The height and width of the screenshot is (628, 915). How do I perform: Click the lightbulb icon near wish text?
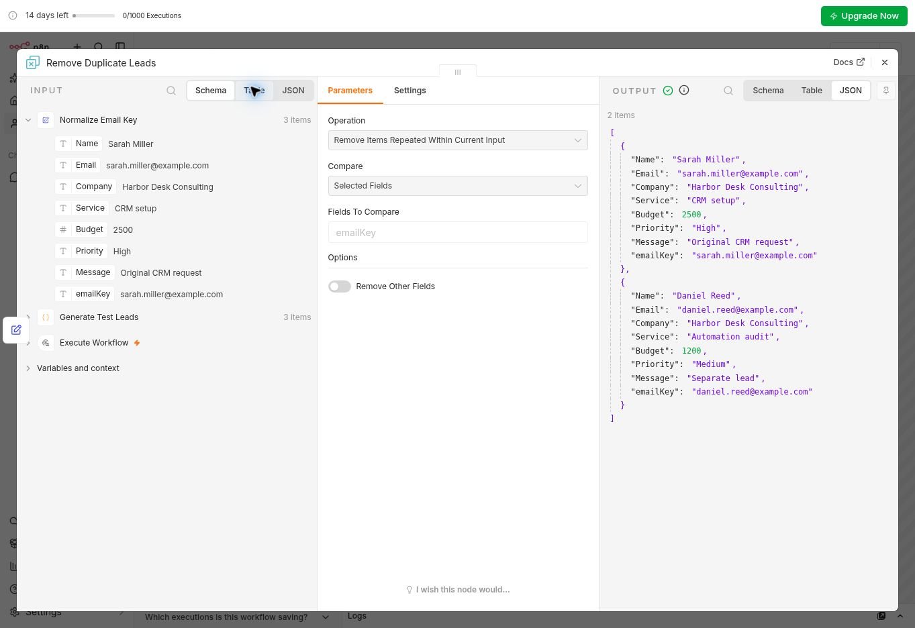(x=410, y=590)
